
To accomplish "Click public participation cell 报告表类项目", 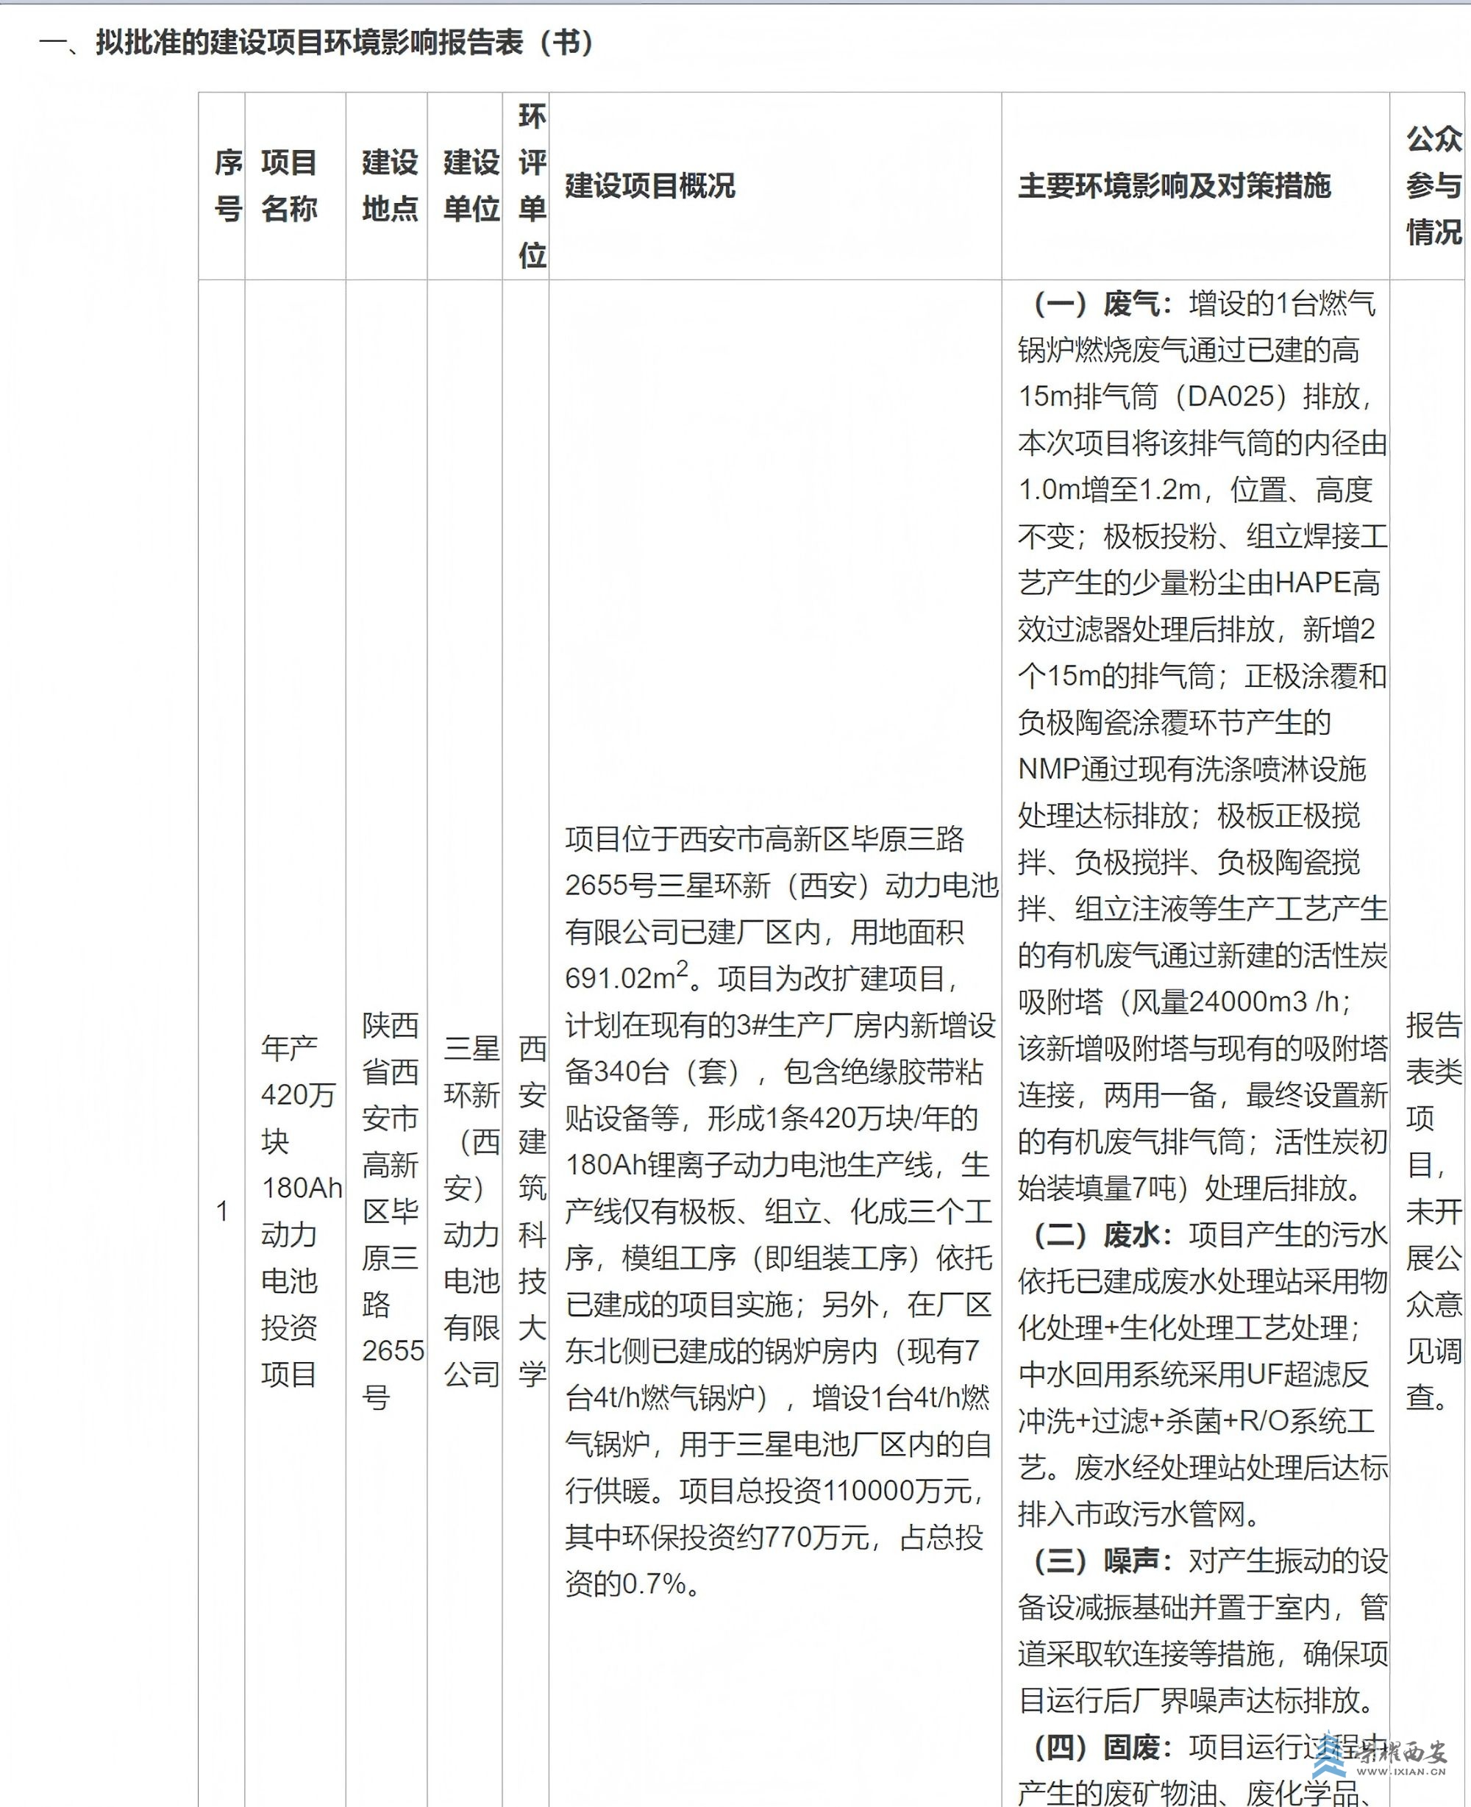I will click(x=1433, y=1211).
